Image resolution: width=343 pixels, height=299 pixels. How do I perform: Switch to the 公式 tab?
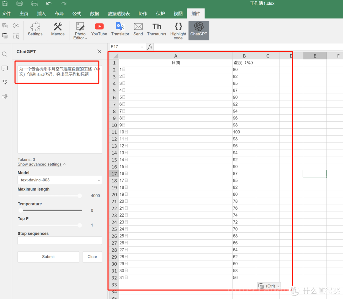[x=77, y=14]
